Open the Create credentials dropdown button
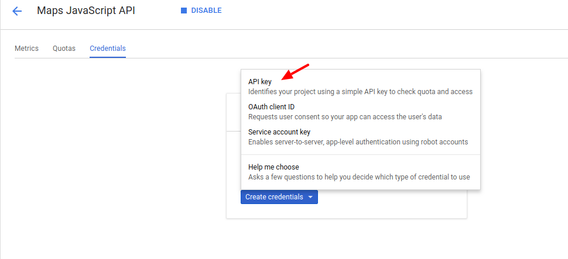This screenshot has height=259, width=568. pos(279,197)
